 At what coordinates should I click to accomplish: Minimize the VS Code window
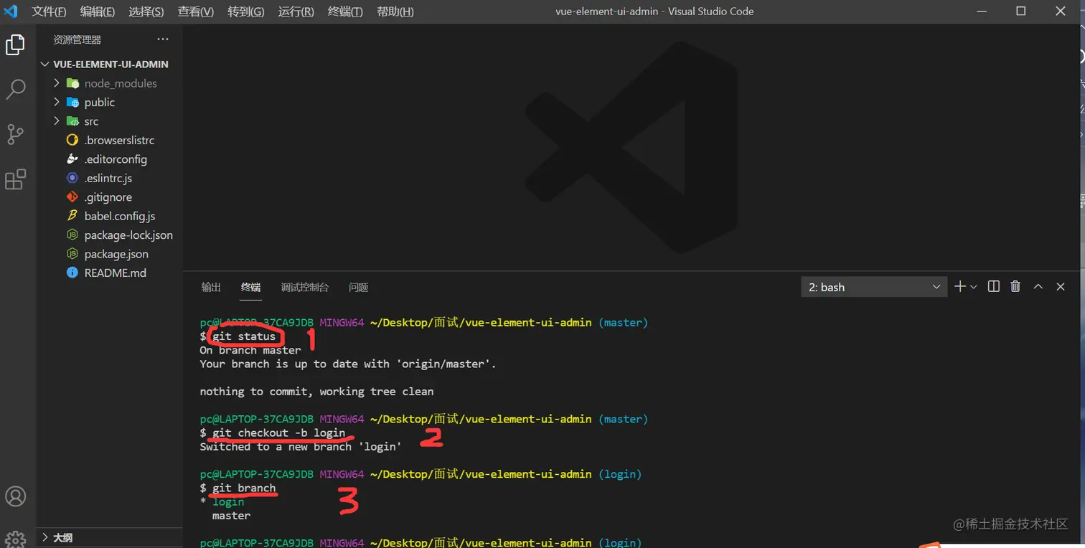pos(981,11)
